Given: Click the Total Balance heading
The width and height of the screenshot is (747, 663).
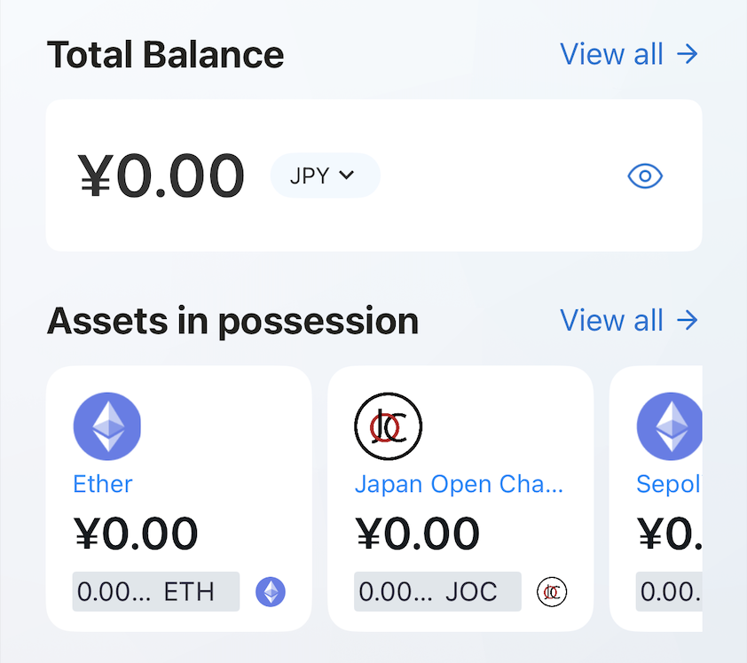Looking at the screenshot, I should 165,54.
